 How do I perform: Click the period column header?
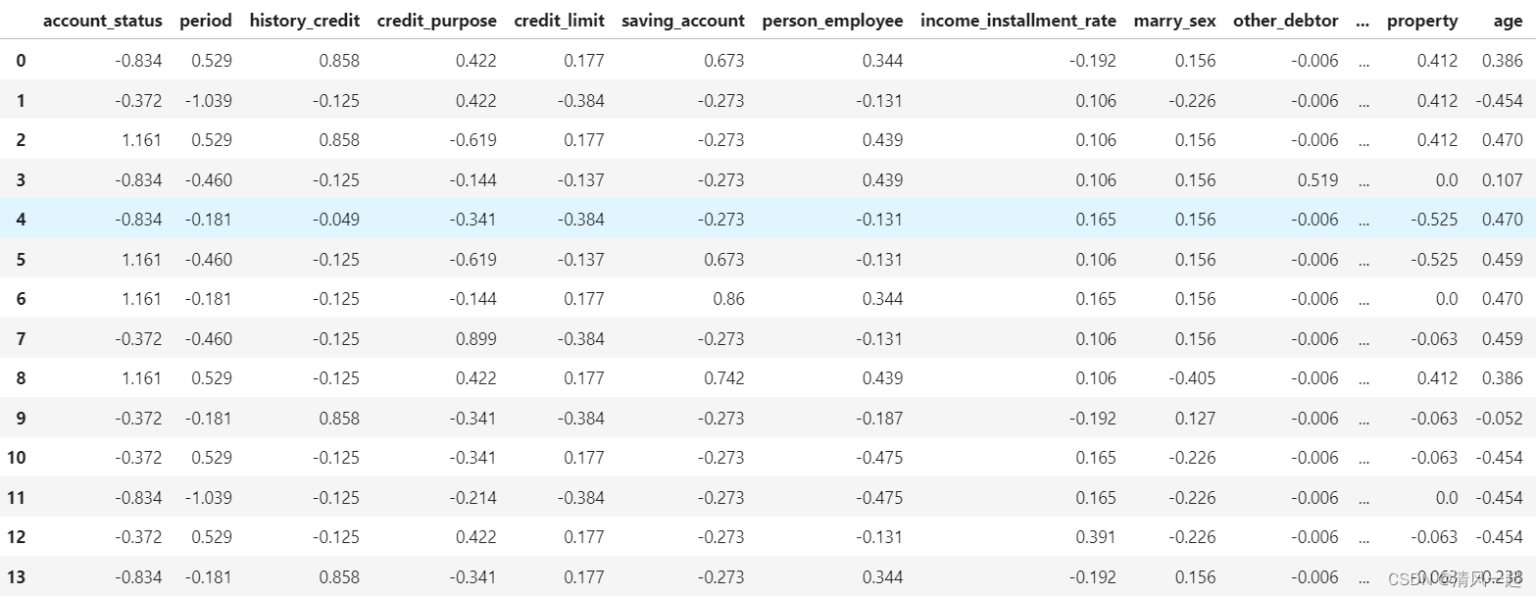pos(206,21)
